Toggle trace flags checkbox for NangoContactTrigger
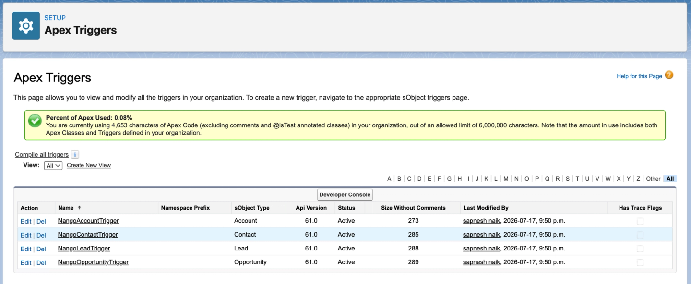691x284 pixels. [640, 235]
